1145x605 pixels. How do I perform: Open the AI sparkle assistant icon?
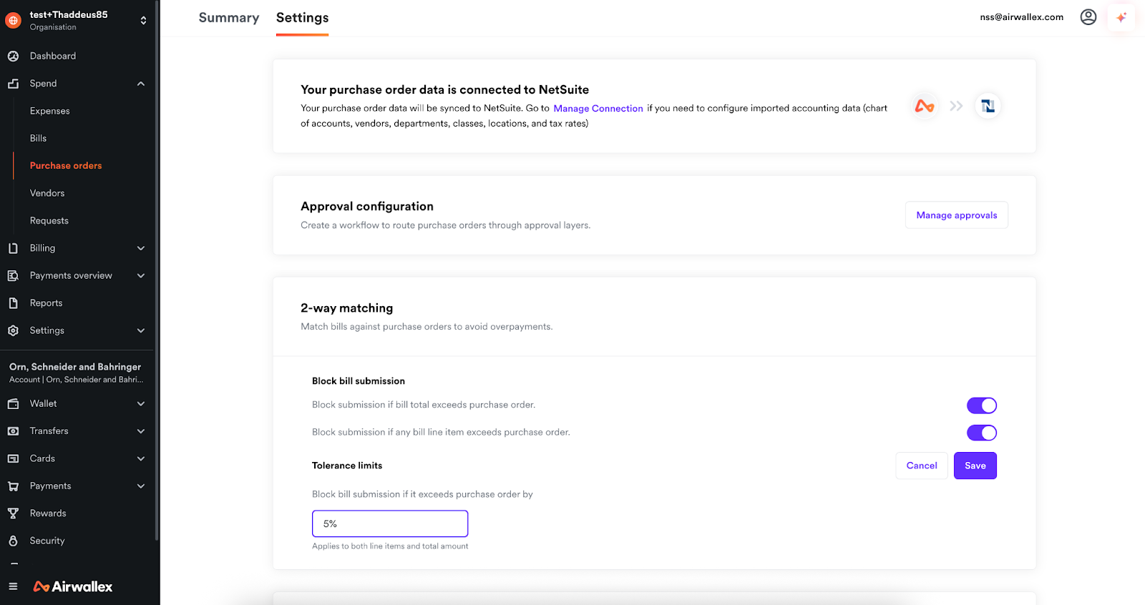[1121, 17]
